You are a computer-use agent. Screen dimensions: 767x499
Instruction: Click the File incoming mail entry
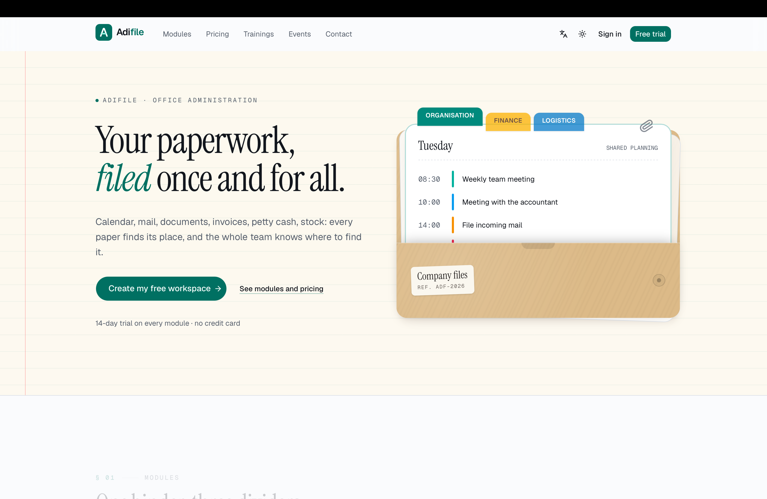[492, 225]
